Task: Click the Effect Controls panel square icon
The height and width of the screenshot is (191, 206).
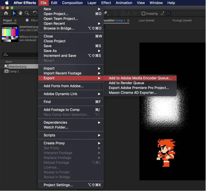Action: tap(27, 20)
